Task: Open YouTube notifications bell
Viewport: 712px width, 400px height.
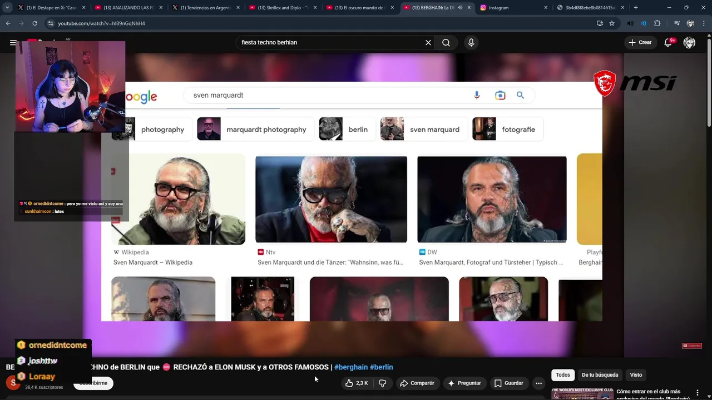Action: (669, 42)
